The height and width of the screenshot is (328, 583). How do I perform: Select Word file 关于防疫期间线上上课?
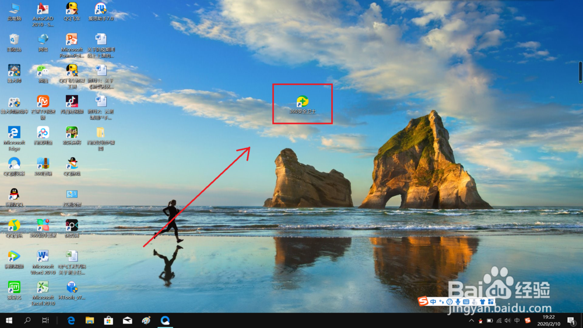[x=101, y=45]
